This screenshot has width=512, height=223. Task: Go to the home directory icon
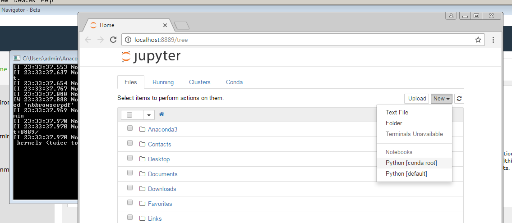pos(161,114)
